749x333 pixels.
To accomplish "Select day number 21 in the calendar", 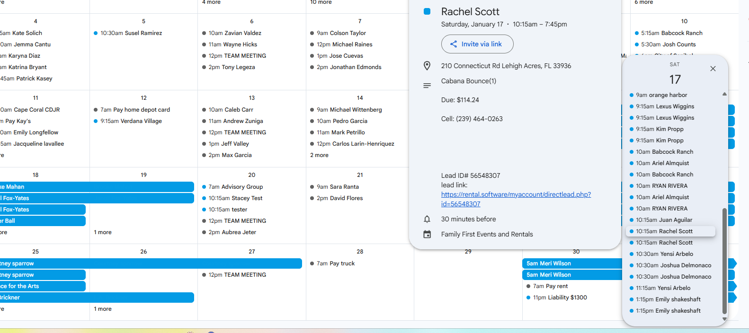I will point(360,175).
